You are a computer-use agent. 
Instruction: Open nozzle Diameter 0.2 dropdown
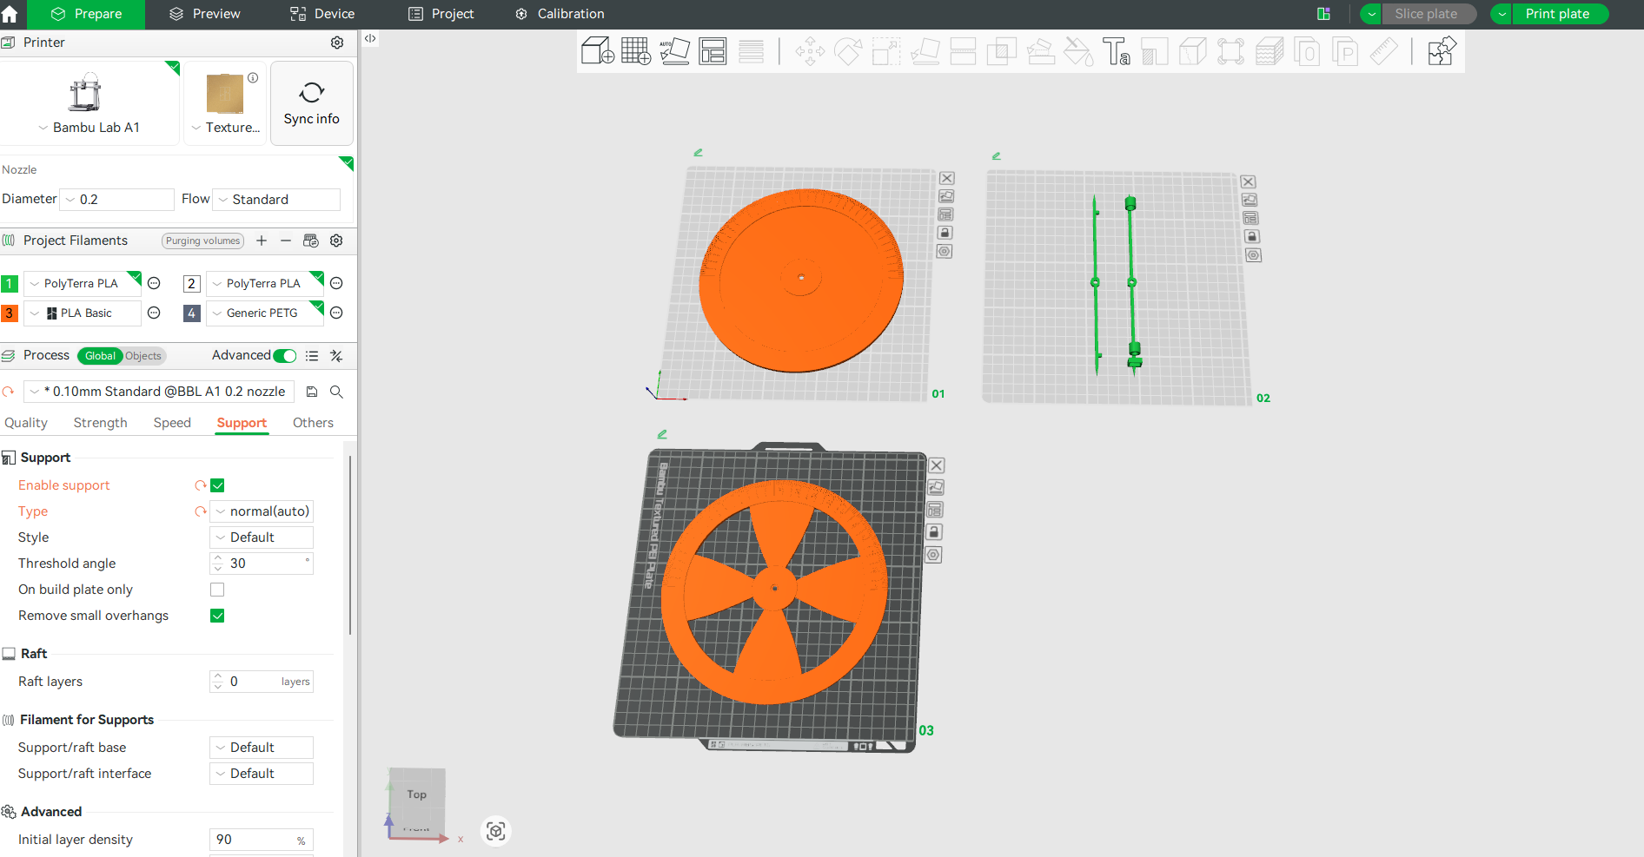117,200
